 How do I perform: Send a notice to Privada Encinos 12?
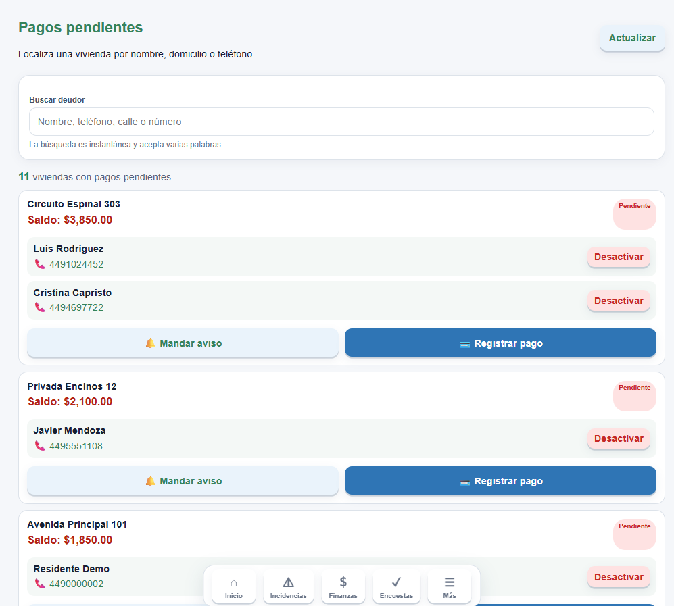[x=183, y=480]
